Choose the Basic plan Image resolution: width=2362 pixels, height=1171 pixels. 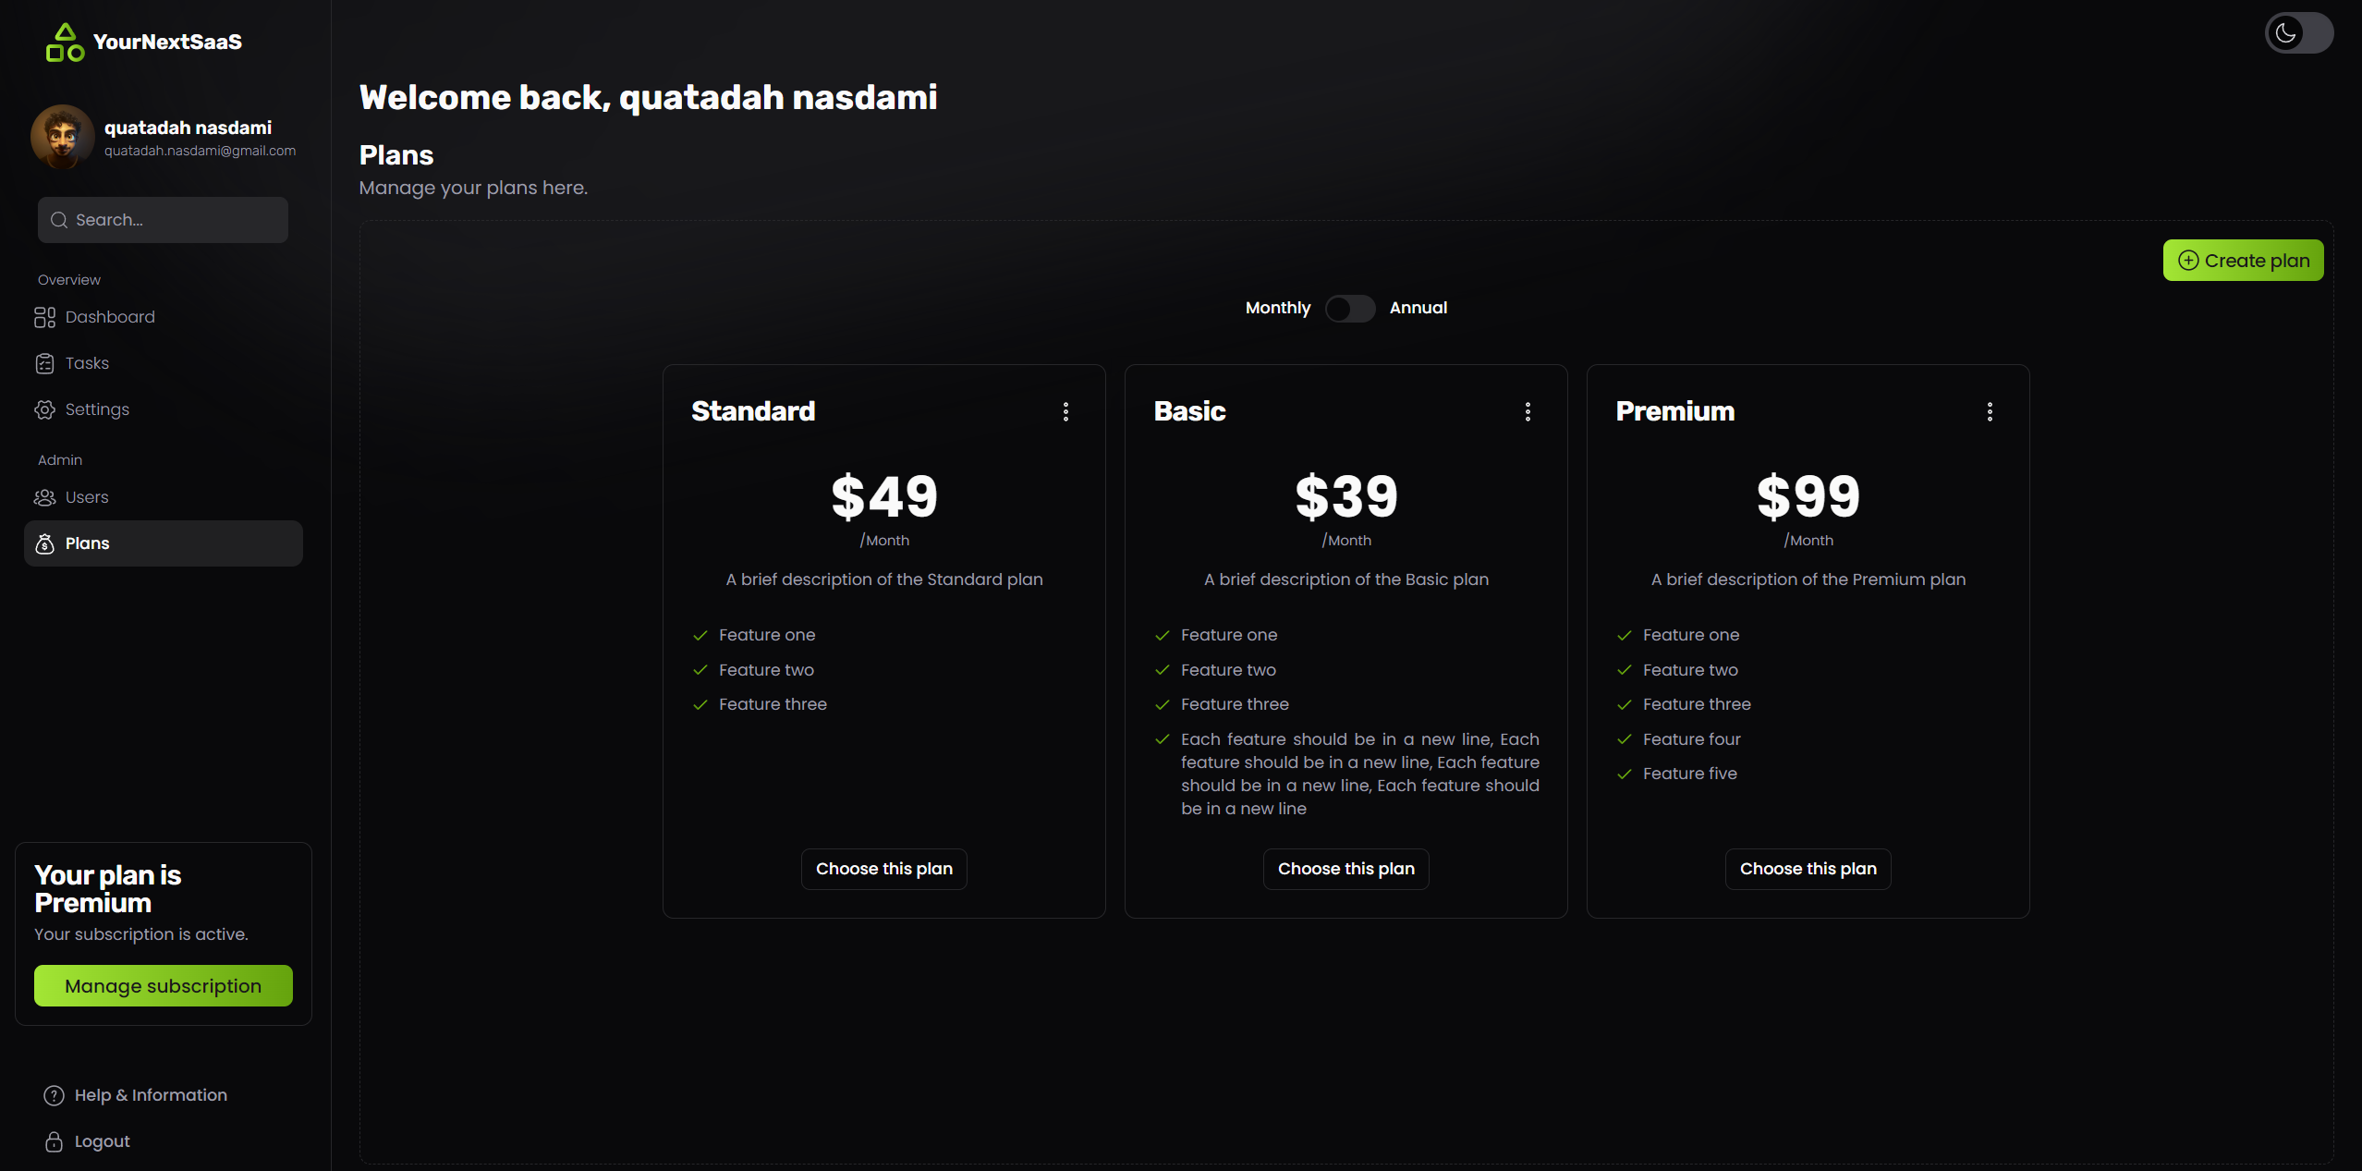click(1345, 868)
